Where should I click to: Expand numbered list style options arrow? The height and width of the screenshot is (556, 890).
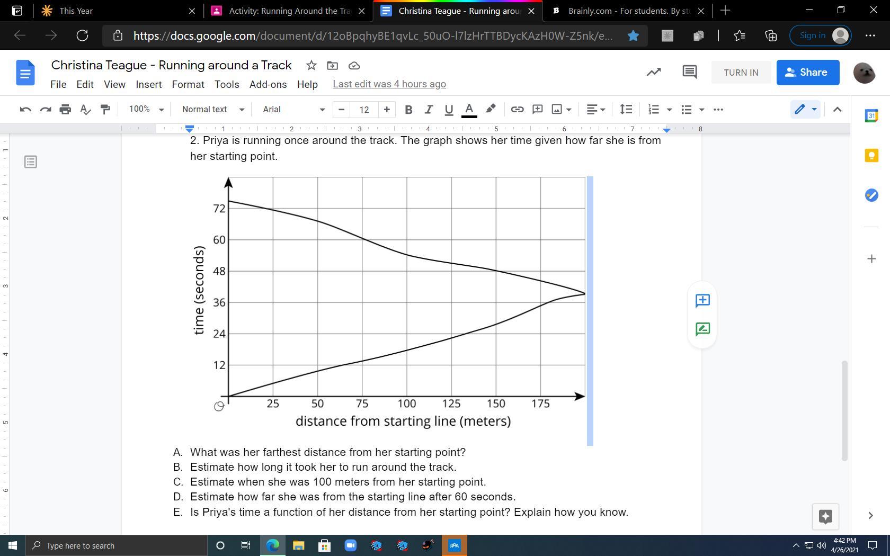pos(669,110)
